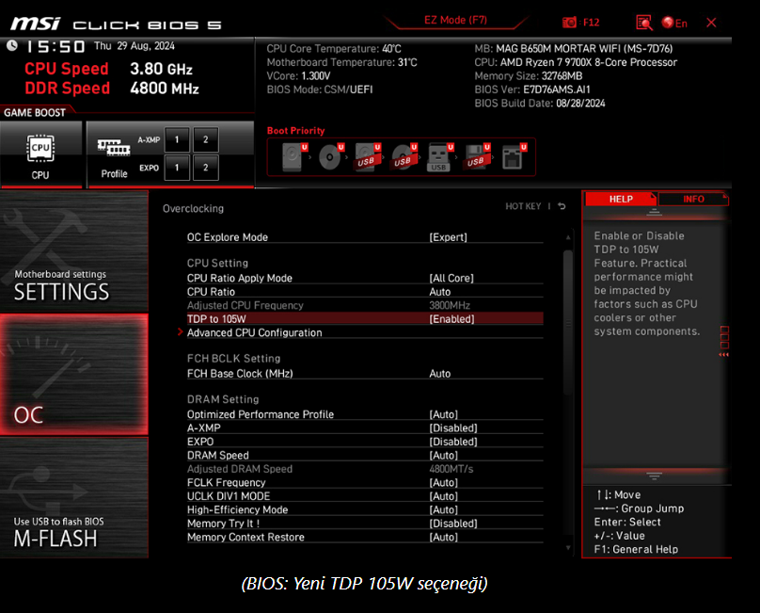The width and height of the screenshot is (760, 613).
Task: Enable A-XMP profile 1
Action: coord(177,139)
